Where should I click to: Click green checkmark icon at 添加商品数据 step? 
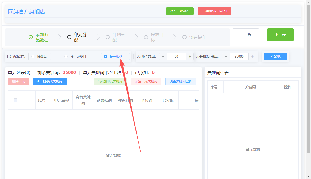point(31,37)
